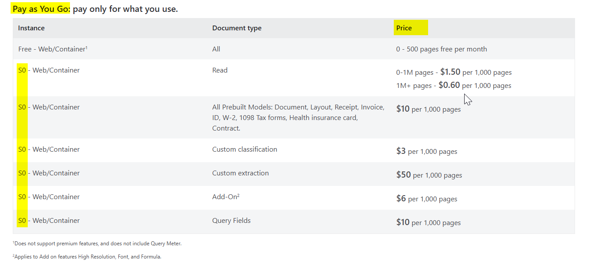Click the $50 per 1,000 pages price

pyautogui.click(x=429, y=175)
